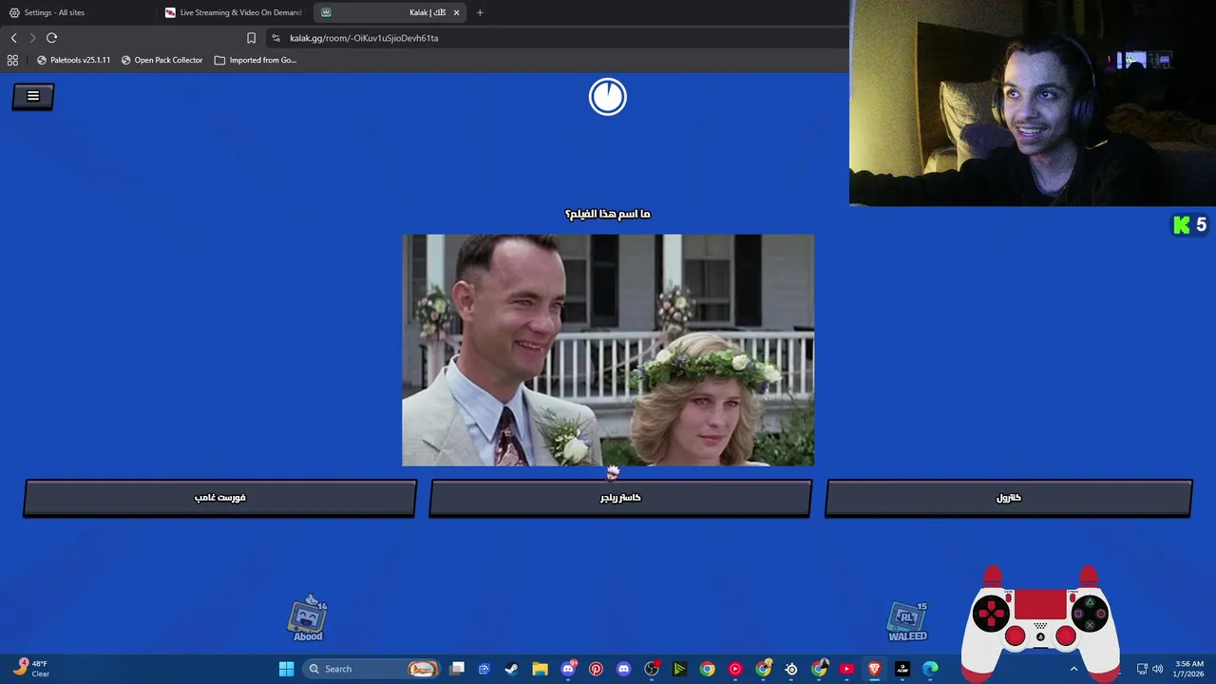Open OBS Studio from the taskbar
Screen dimensions: 1216x684
652,669
